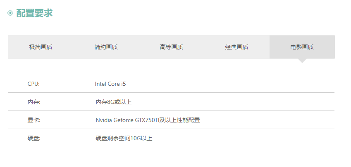Click the pointer arrow below 电影画质 tab
The width and height of the screenshot is (351, 167).
[302, 61]
